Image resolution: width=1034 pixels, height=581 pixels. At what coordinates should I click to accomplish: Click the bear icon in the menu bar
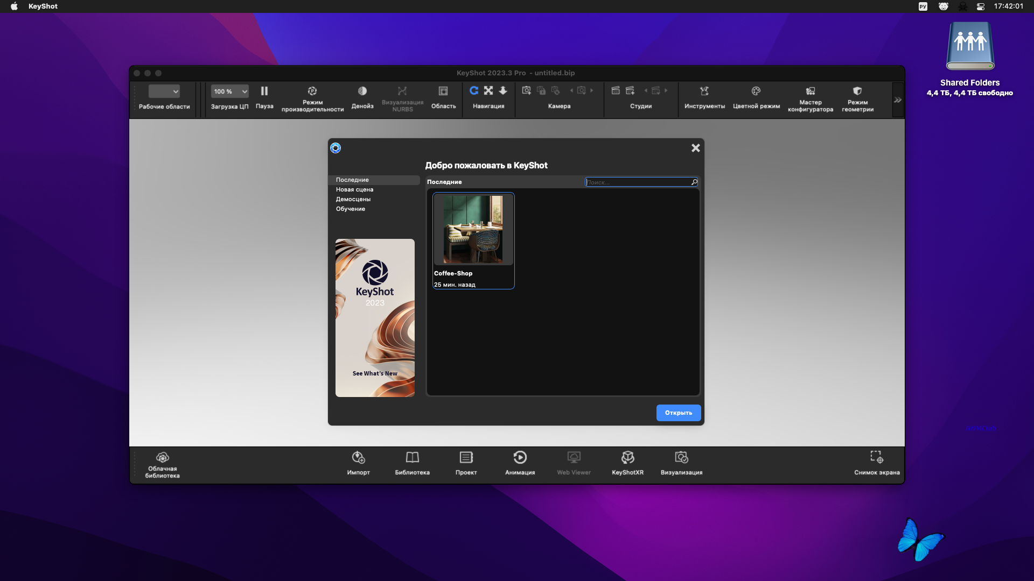click(x=944, y=6)
